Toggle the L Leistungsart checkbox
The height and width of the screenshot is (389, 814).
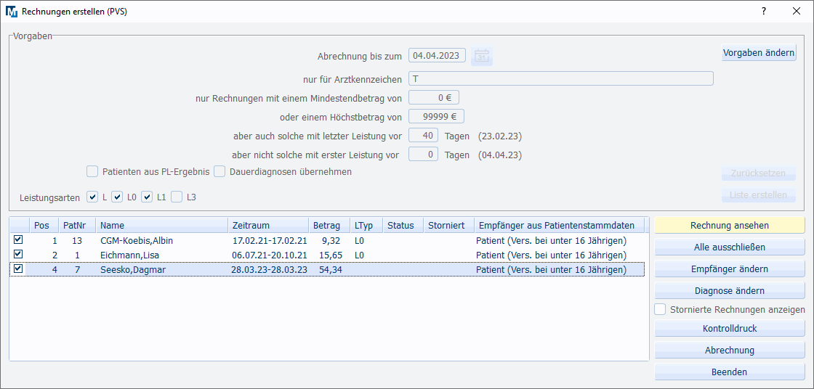click(x=92, y=197)
